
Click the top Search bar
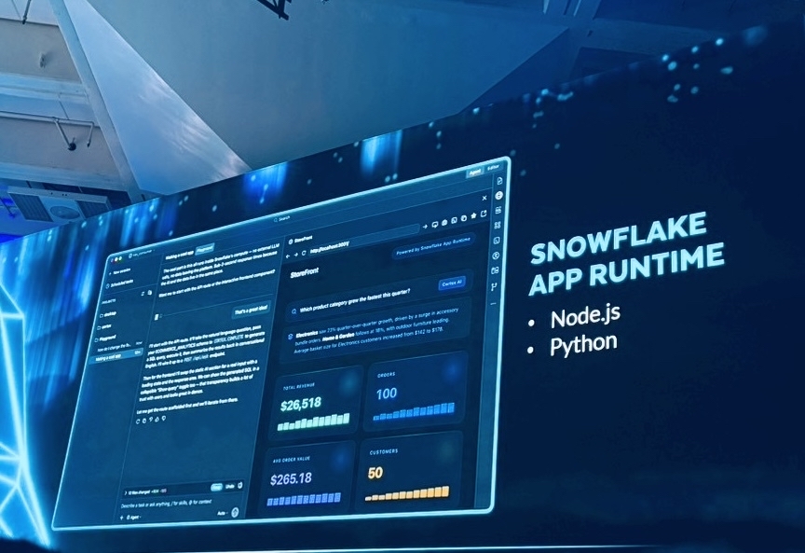point(282,219)
